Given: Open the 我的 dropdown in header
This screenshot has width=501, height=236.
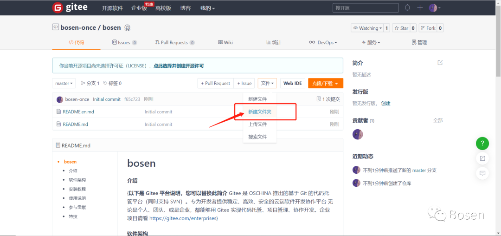Looking at the screenshot, I should (207, 8).
